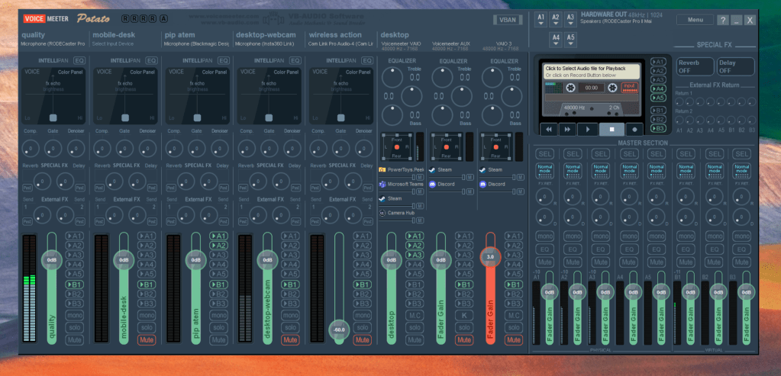The width and height of the screenshot is (781, 376).
Task: Click the quality strip Reverb send knob
Action: tap(42, 182)
